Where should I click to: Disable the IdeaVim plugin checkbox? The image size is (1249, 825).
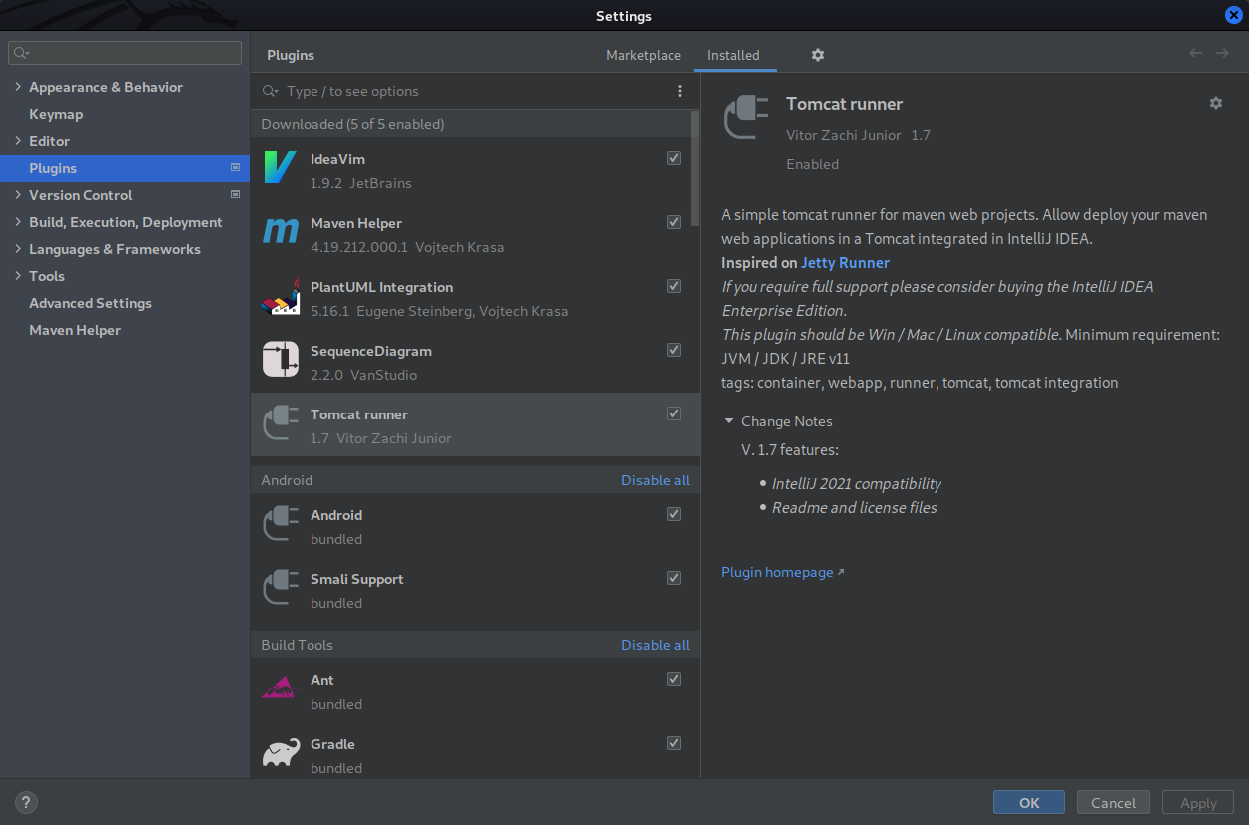click(x=674, y=158)
